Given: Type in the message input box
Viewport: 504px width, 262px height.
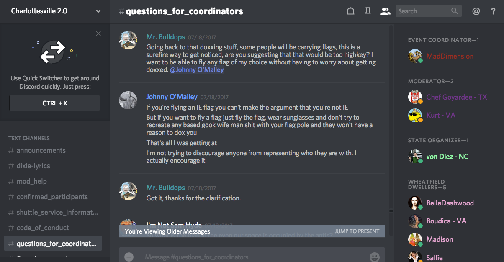Looking at the screenshot, I should tap(251, 257).
